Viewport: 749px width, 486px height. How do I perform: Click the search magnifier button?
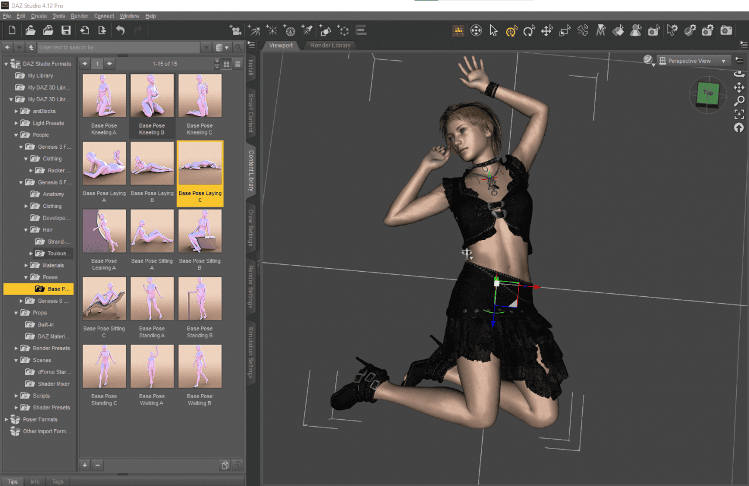pyautogui.click(x=239, y=47)
